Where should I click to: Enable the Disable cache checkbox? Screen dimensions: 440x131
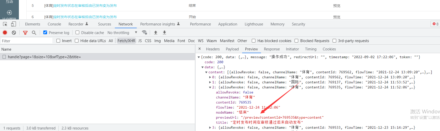click(x=78, y=32)
